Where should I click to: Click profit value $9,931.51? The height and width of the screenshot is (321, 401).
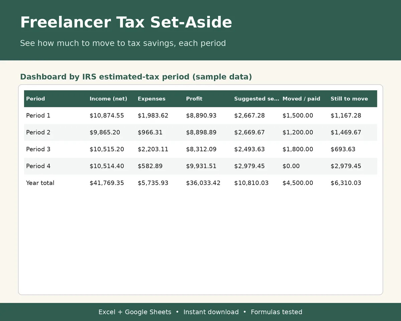pyautogui.click(x=201, y=166)
